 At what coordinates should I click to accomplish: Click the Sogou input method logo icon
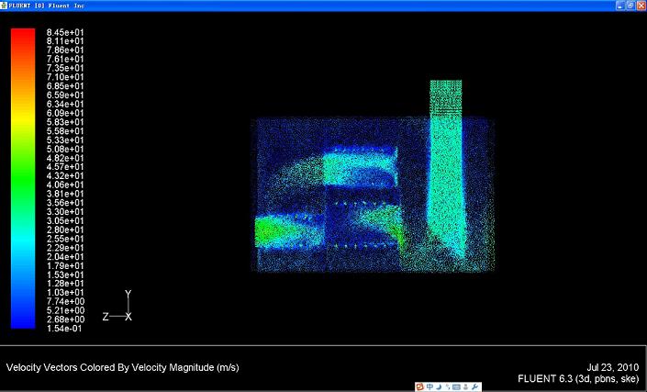[420, 386]
